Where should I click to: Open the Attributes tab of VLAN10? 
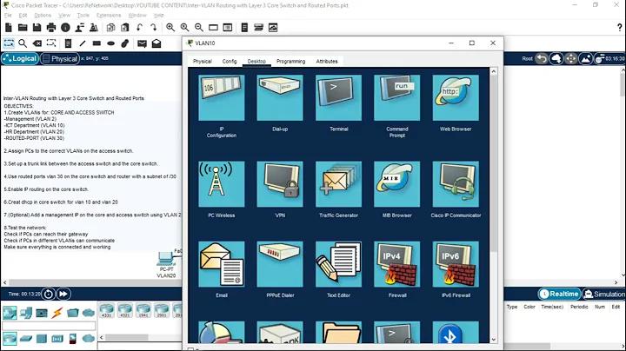(x=327, y=62)
